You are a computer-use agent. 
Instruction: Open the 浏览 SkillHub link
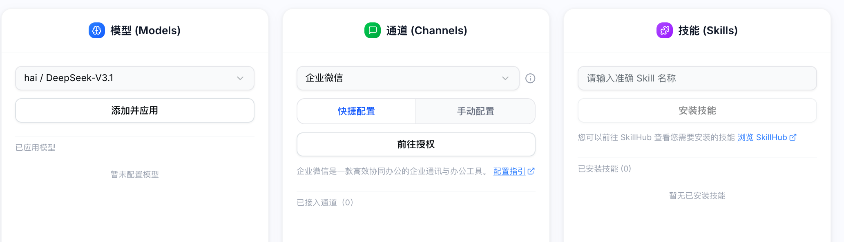[x=762, y=137]
